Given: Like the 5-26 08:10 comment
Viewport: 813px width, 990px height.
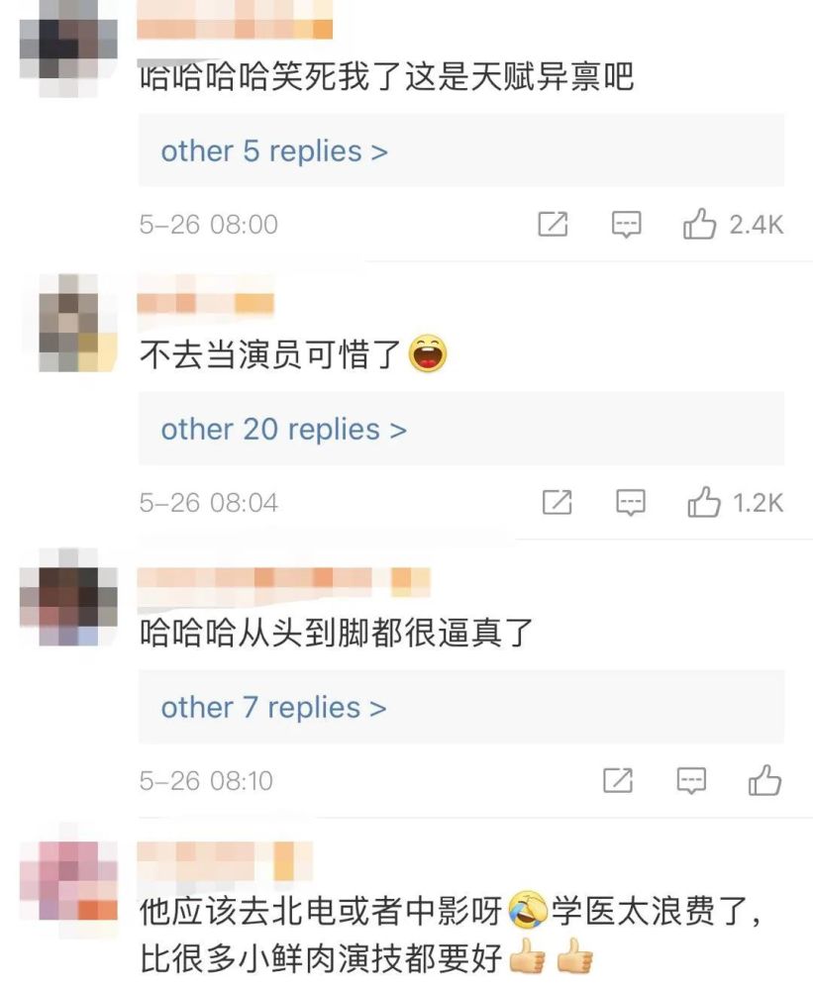Looking at the screenshot, I should (x=765, y=780).
